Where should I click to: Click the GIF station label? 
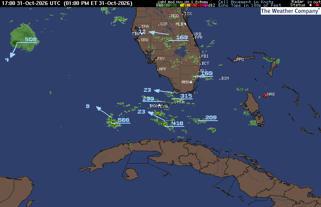point(163,24)
